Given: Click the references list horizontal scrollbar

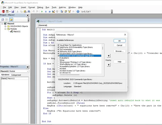Looking at the screenshot, I should 70,74.
